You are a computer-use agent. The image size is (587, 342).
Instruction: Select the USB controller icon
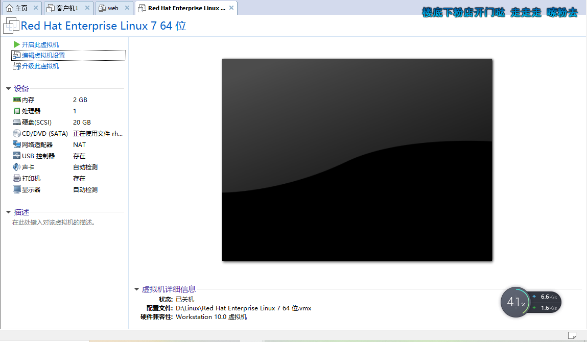pos(16,156)
